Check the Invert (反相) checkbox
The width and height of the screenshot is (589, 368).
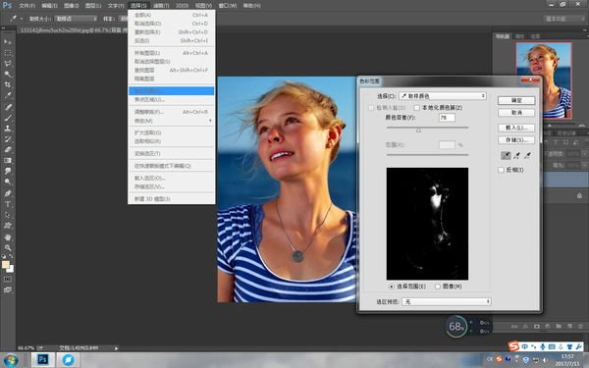[x=501, y=170]
